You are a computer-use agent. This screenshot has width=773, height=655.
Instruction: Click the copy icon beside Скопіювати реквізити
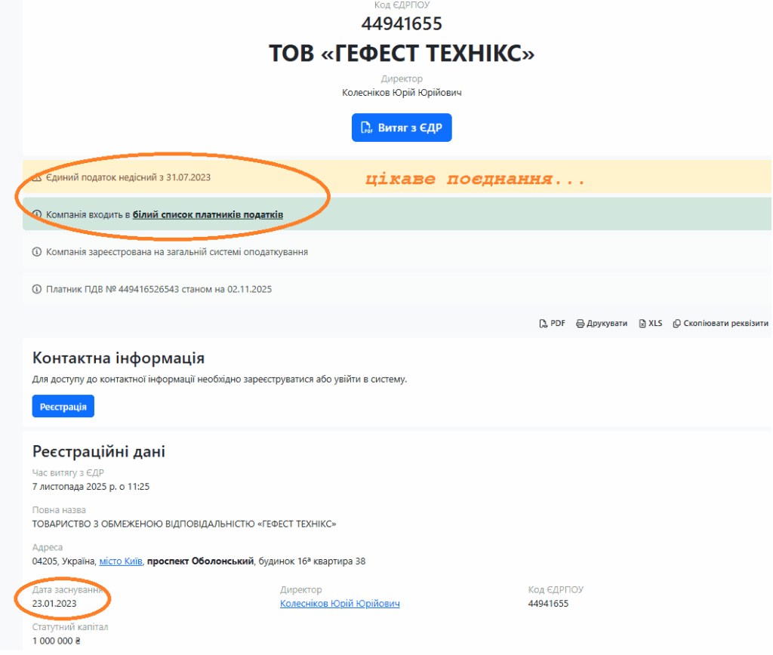pos(676,324)
